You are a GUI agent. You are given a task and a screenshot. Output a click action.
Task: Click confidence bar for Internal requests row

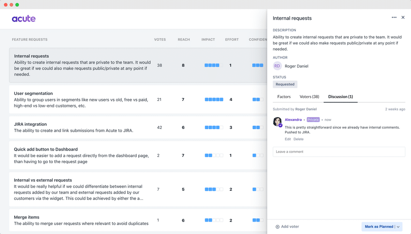(x=258, y=65)
